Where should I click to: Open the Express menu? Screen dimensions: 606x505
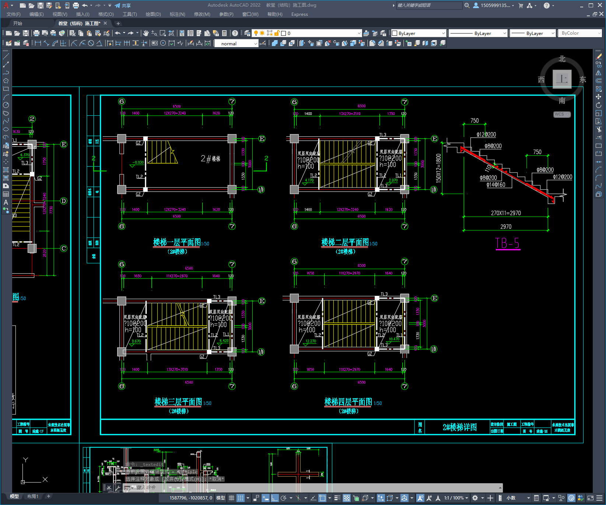point(300,14)
